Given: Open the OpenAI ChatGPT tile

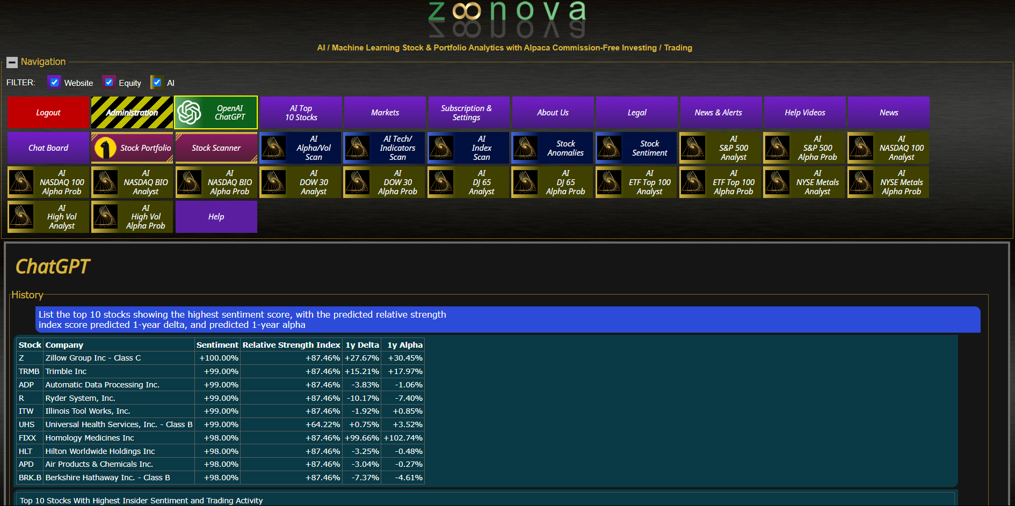Looking at the screenshot, I should pyautogui.click(x=216, y=113).
